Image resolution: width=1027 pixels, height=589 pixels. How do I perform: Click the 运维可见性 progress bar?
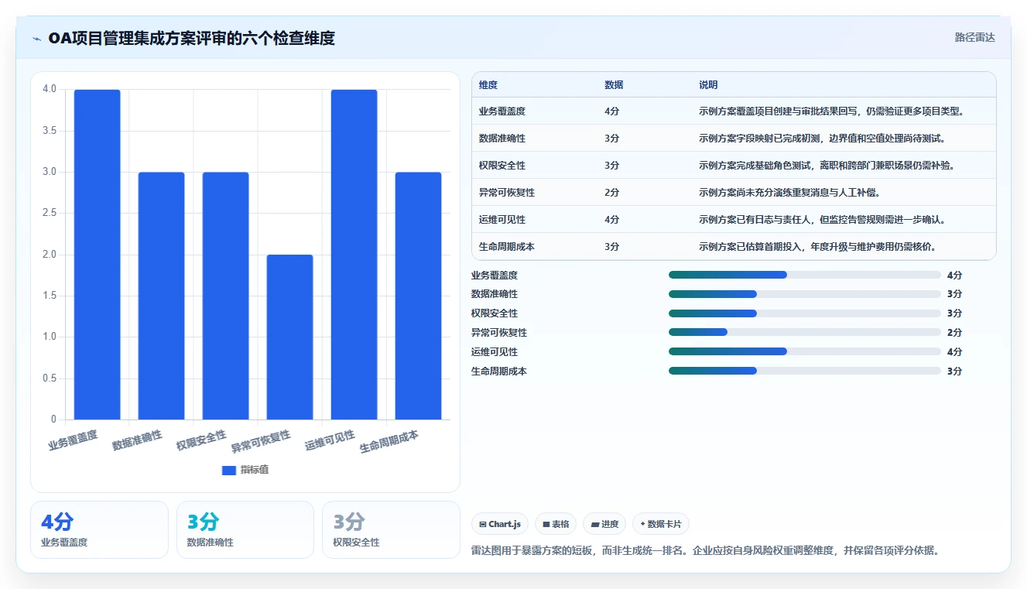click(805, 351)
